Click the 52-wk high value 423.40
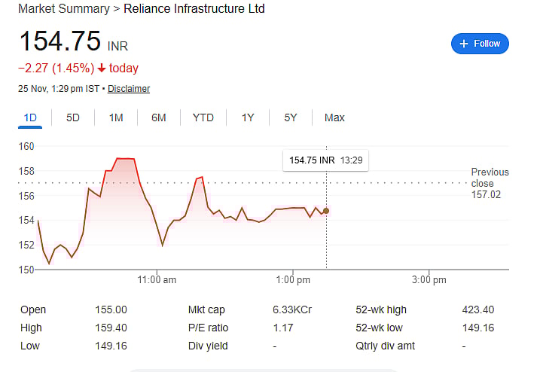The height and width of the screenshot is (372, 540). (479, 309)
